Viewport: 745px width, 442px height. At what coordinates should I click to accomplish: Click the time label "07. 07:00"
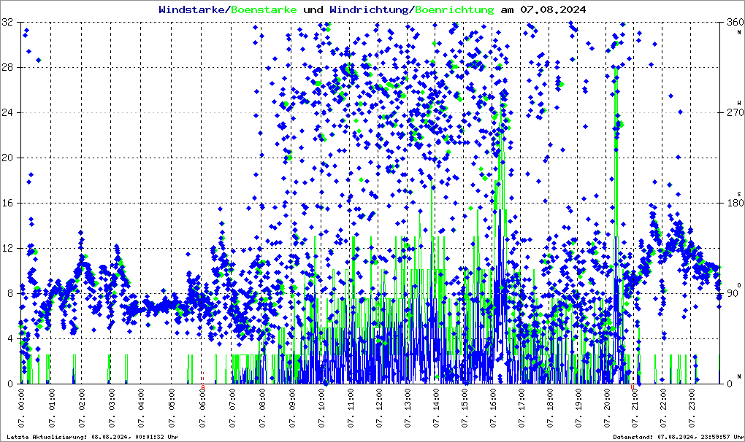232,408
